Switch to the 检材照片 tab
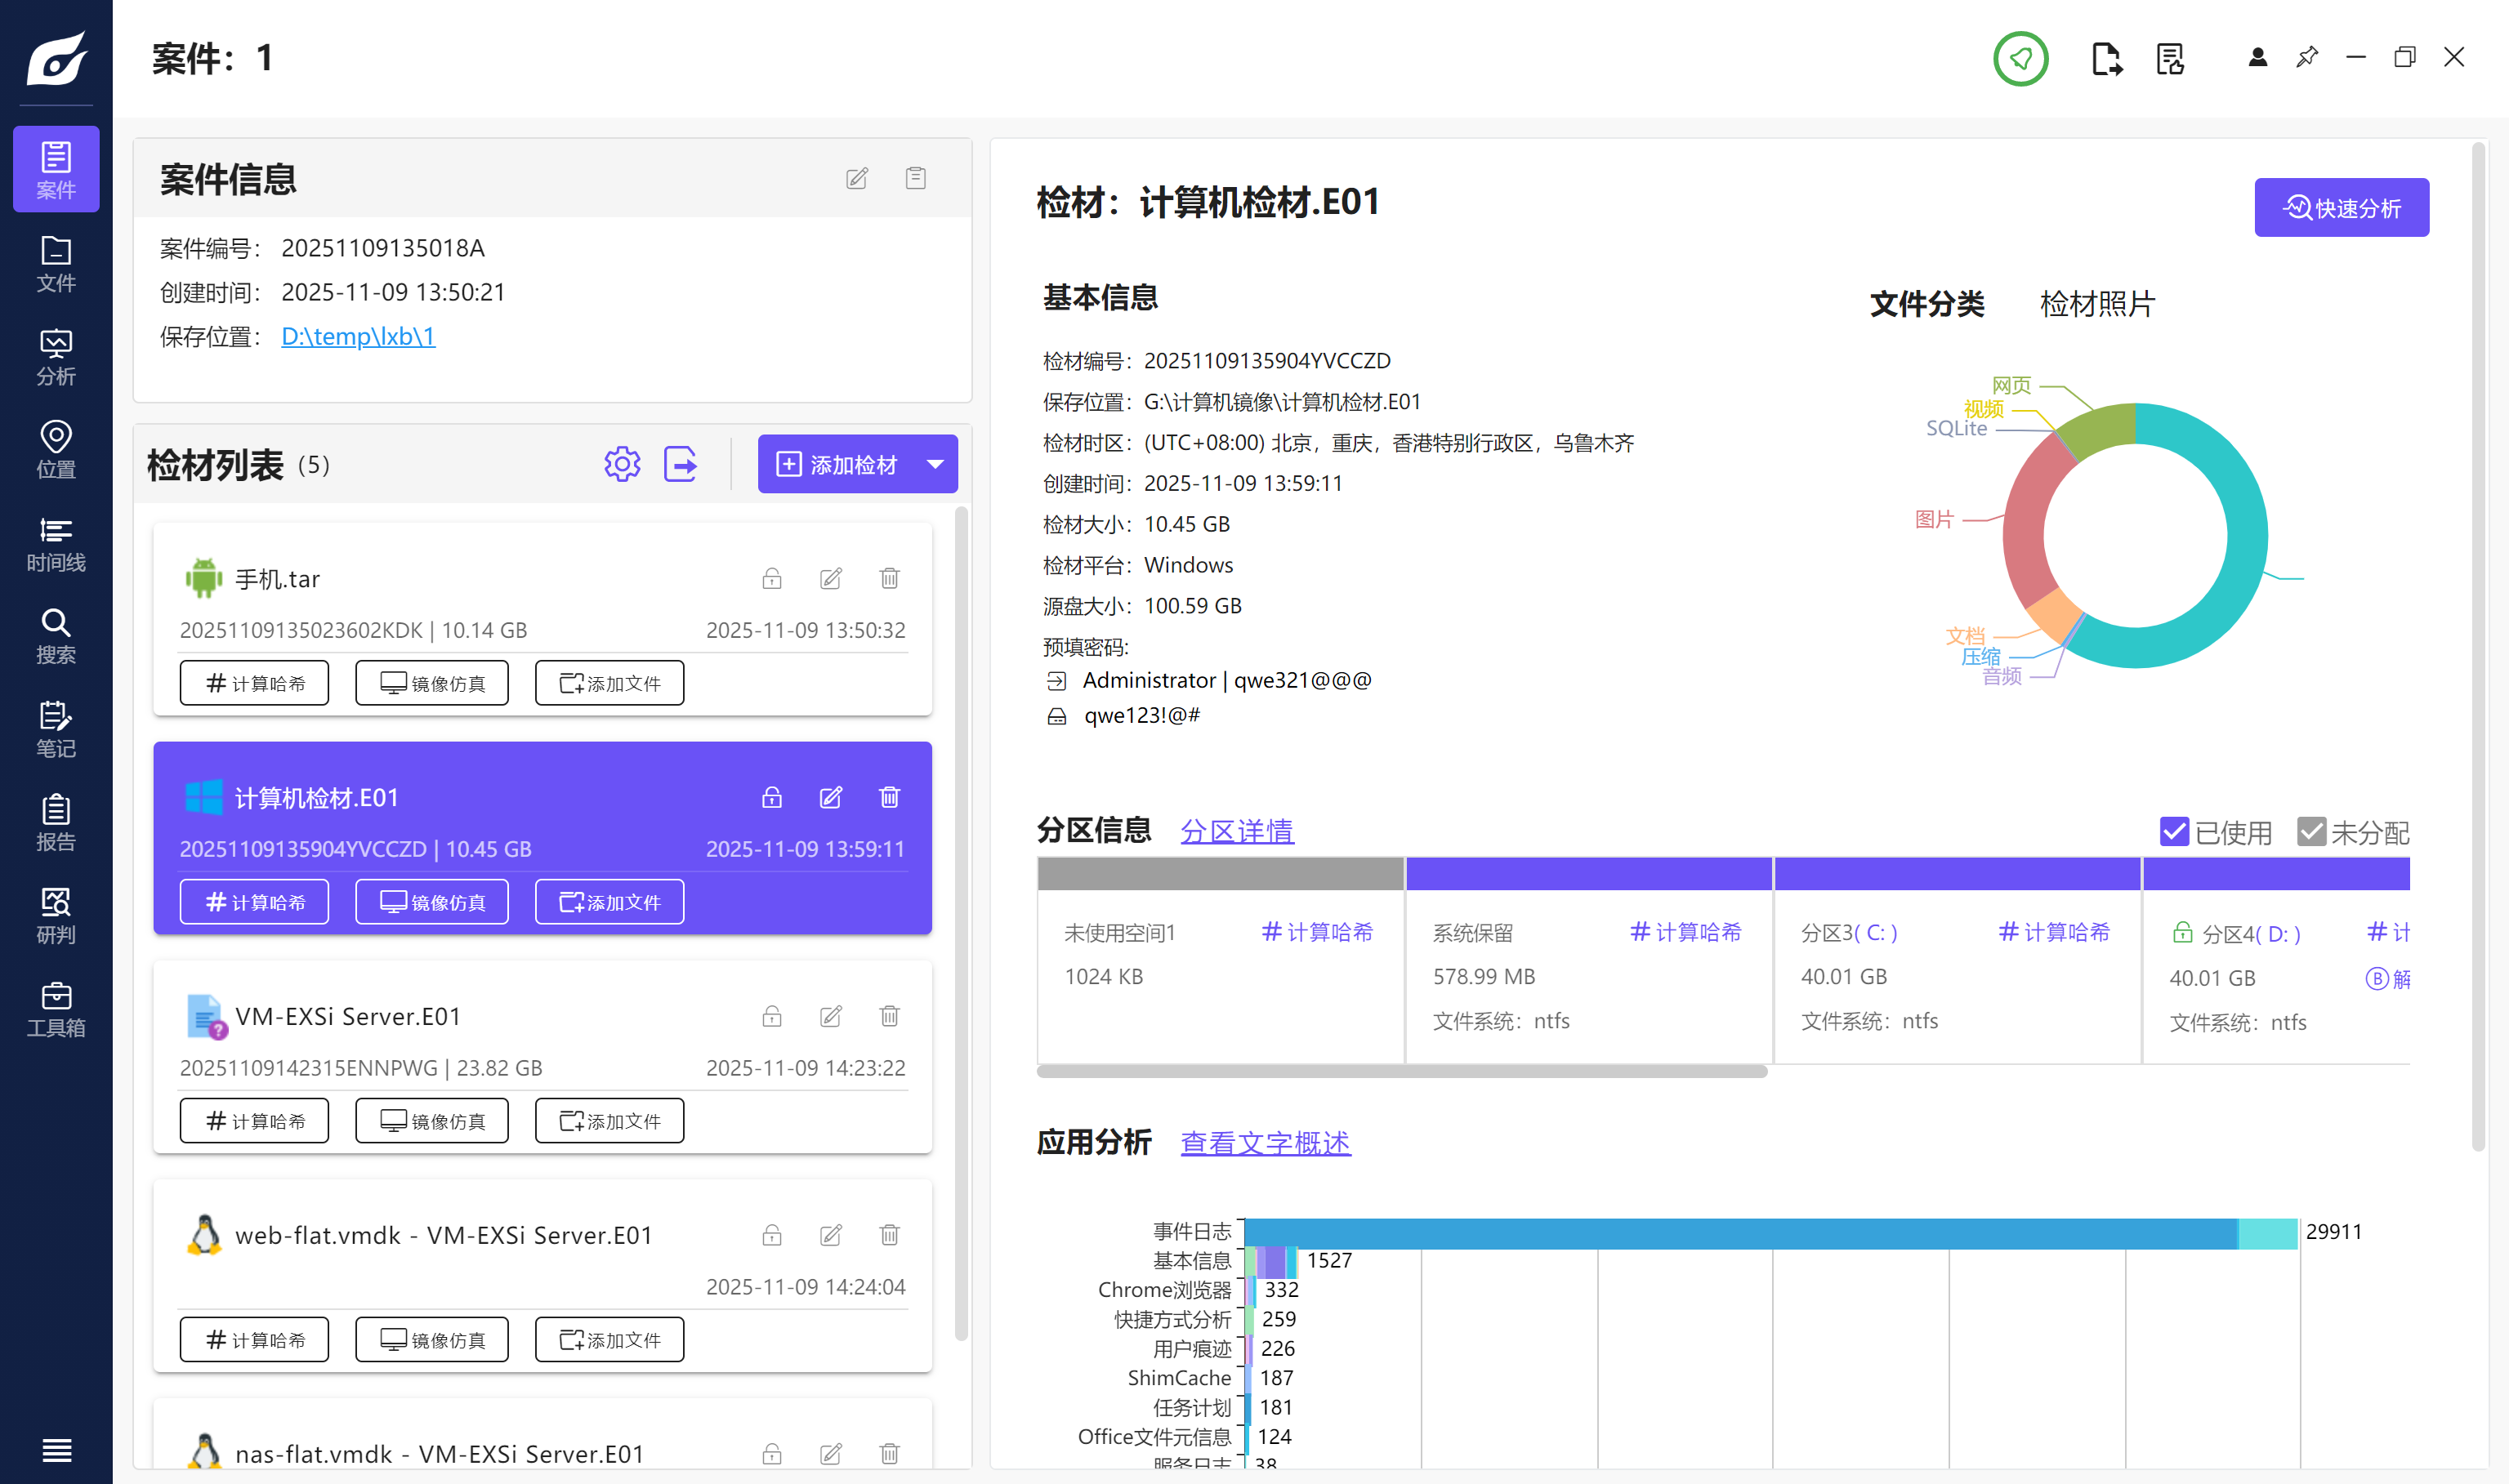 pyautogui.click(x=2097, y=304)
